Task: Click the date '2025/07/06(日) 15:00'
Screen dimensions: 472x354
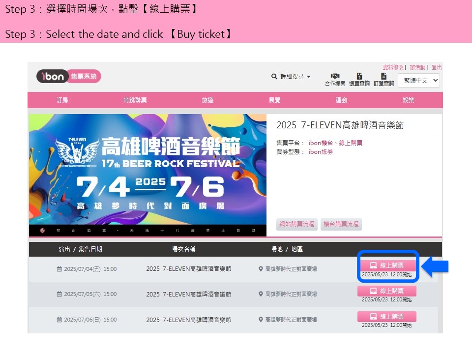Action: 90,320
